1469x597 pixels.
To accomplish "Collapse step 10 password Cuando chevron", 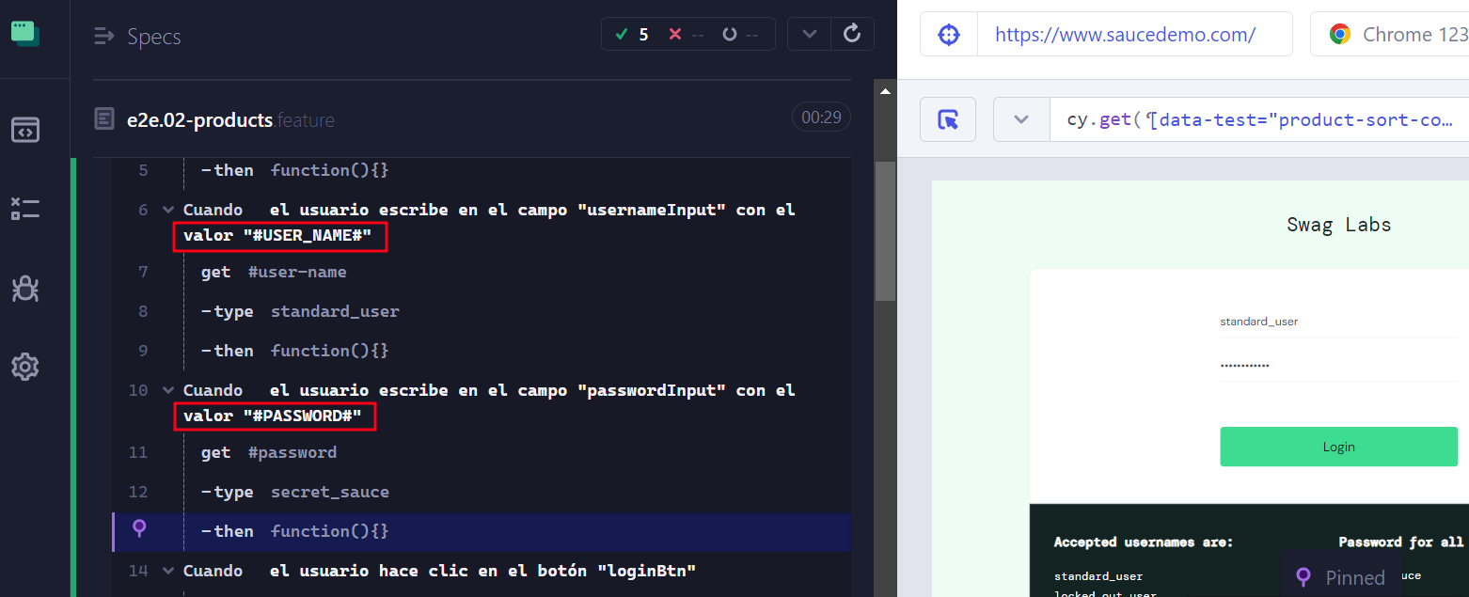I will pos(167,390).
